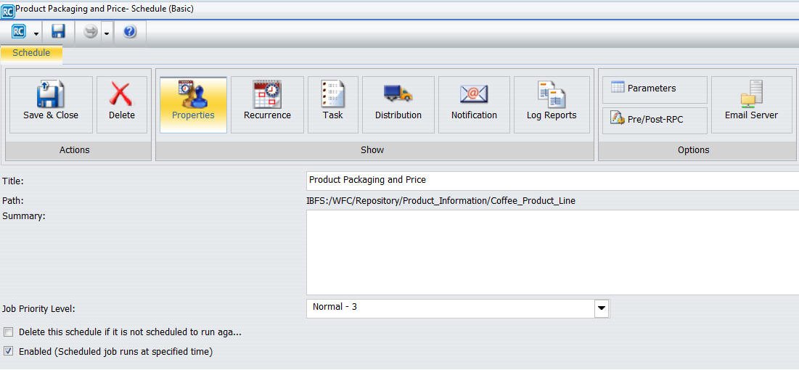Open the Recurrence calendar settings
Screen dimensions: 799x370
coord(267,104)
